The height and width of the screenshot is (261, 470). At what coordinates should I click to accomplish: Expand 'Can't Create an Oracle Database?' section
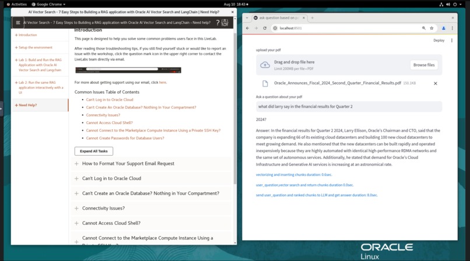point(151,193)
